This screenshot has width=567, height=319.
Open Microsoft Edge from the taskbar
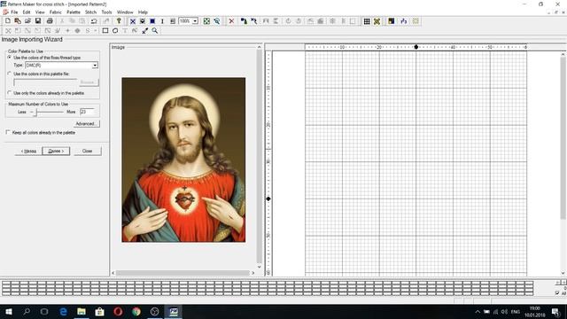click(63, 311)
